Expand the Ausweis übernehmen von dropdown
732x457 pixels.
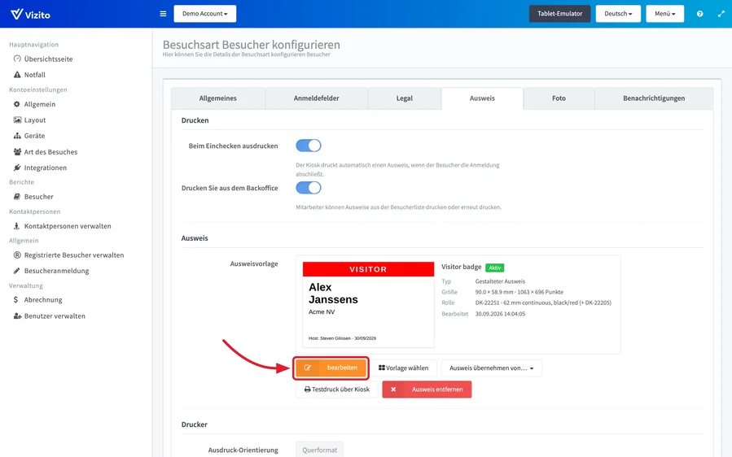tap(492, 368)
